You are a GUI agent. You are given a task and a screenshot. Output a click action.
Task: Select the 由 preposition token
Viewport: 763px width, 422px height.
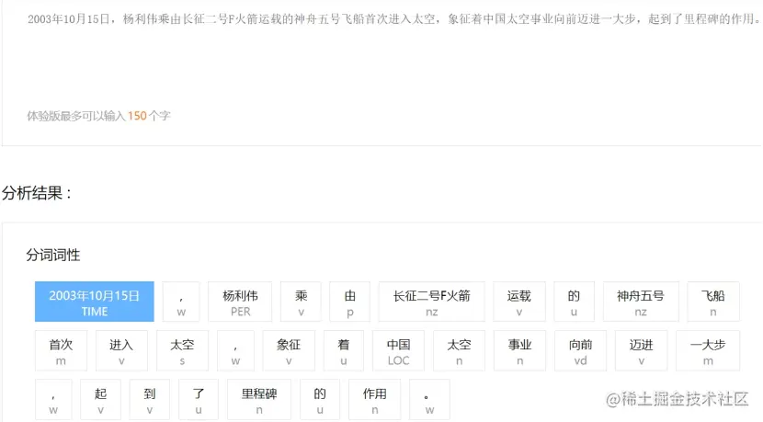coord(350,302)
